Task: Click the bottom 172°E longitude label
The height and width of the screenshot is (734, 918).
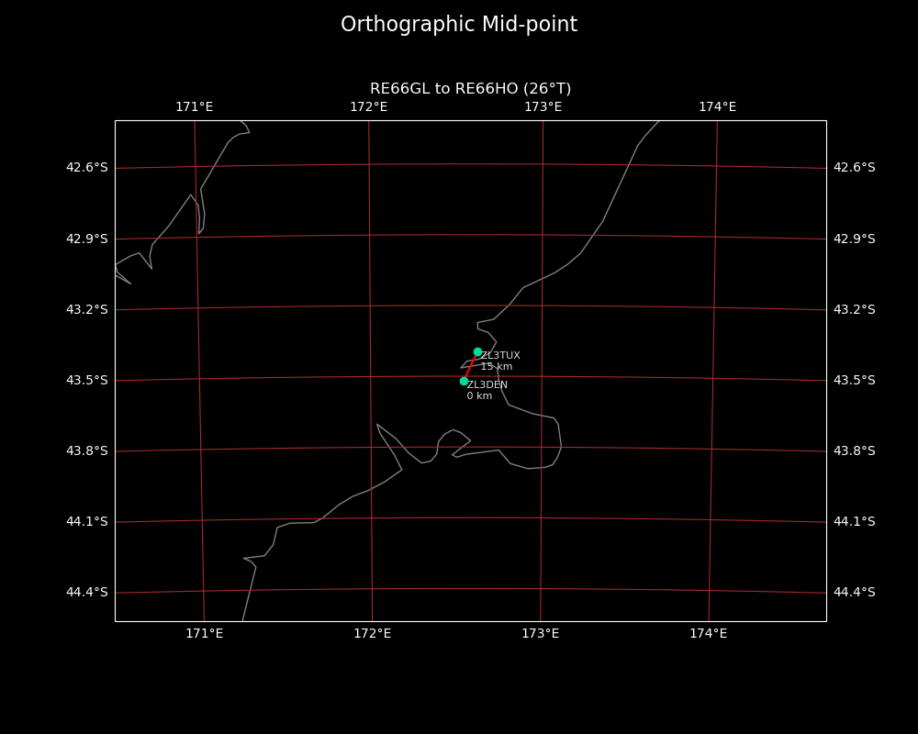Action: coord(372,633)
